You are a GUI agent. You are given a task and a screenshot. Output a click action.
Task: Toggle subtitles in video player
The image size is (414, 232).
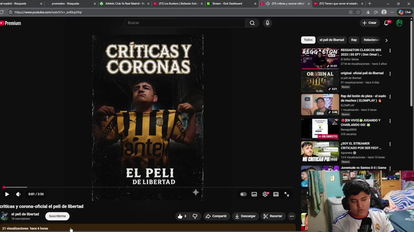click(x=254, y=194)
